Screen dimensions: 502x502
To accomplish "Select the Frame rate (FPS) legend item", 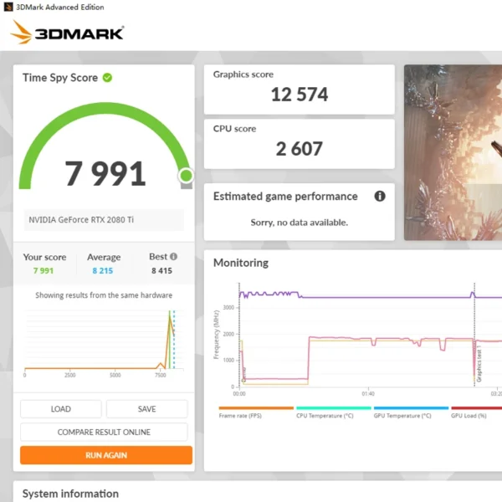I will 256,412.
